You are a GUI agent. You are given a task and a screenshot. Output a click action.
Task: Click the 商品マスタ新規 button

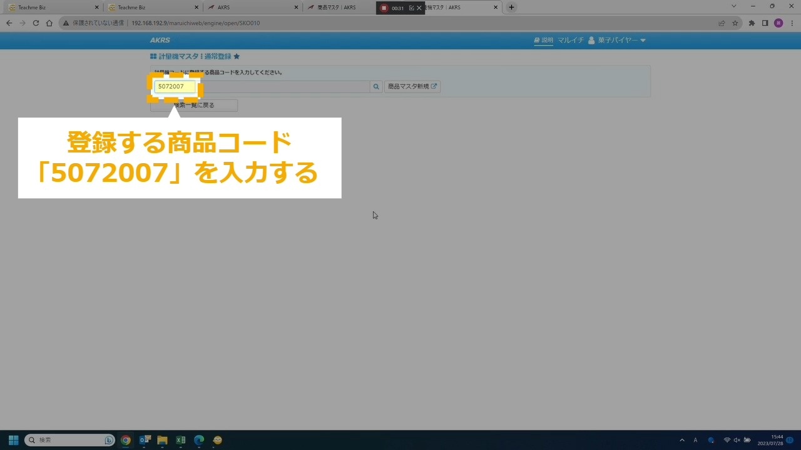coord(412,87)
